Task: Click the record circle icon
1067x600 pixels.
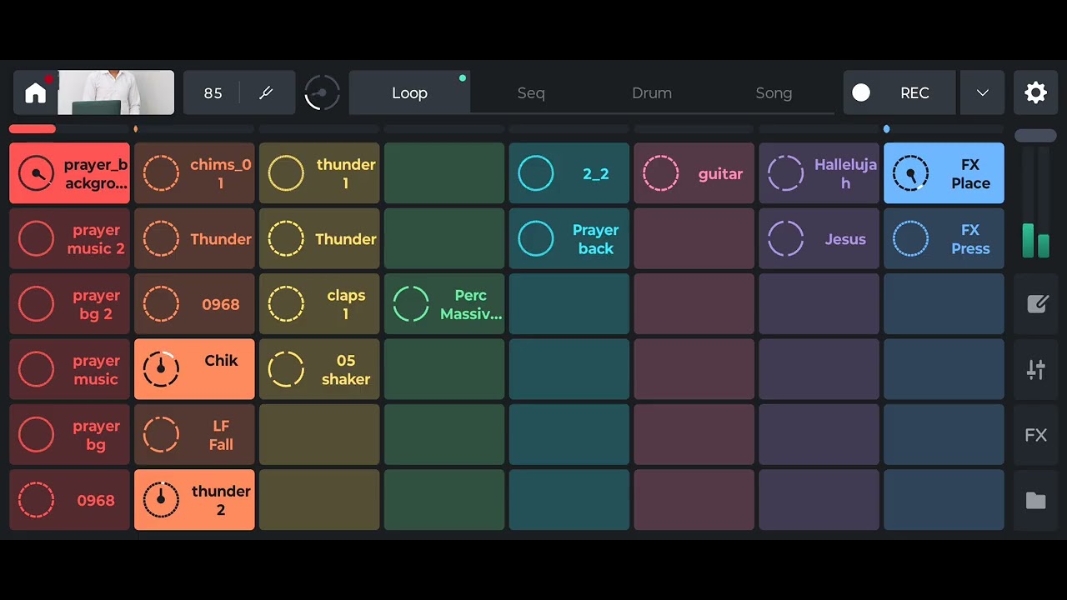Action: coord(861,92)
